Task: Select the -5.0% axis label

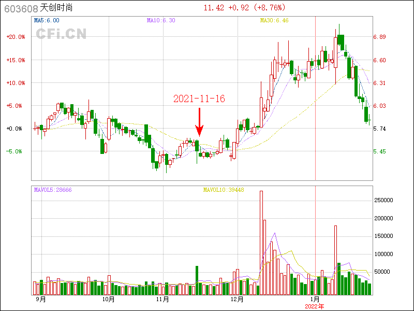Action: tap(14, 151)
